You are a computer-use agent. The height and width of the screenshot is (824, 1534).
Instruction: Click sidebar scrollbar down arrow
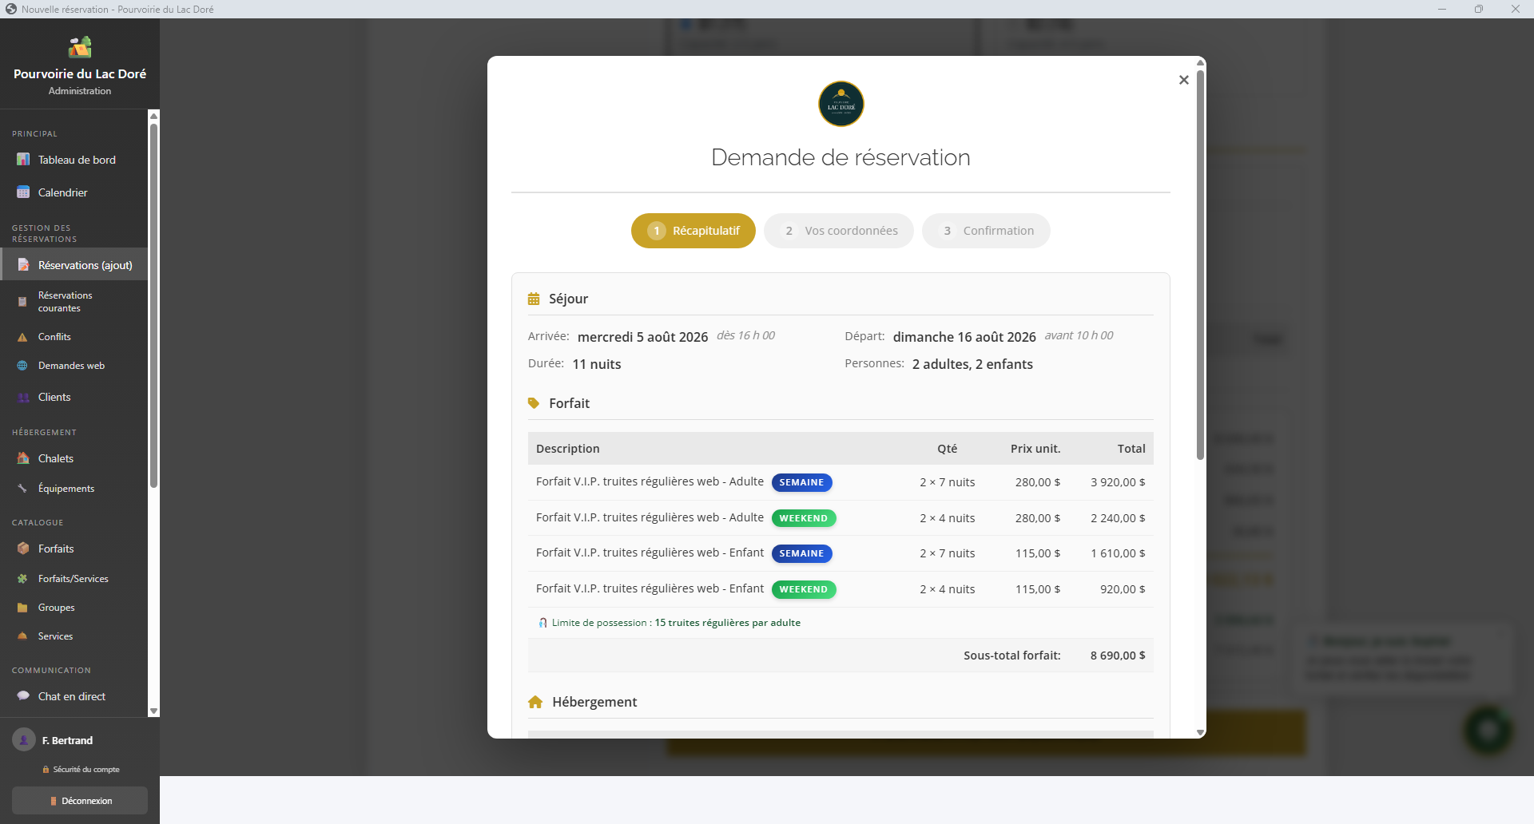coord(154,711)
